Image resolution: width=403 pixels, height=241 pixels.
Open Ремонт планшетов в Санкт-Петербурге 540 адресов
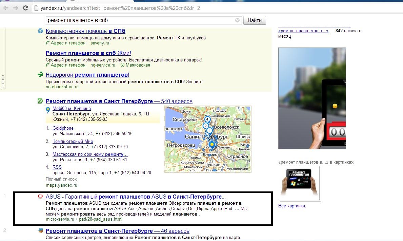click(x=119, y=101)
